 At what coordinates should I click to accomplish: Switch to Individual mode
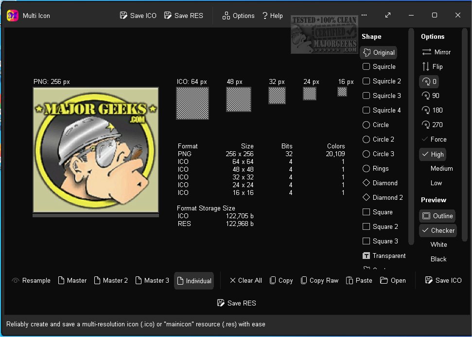point(194,280)
